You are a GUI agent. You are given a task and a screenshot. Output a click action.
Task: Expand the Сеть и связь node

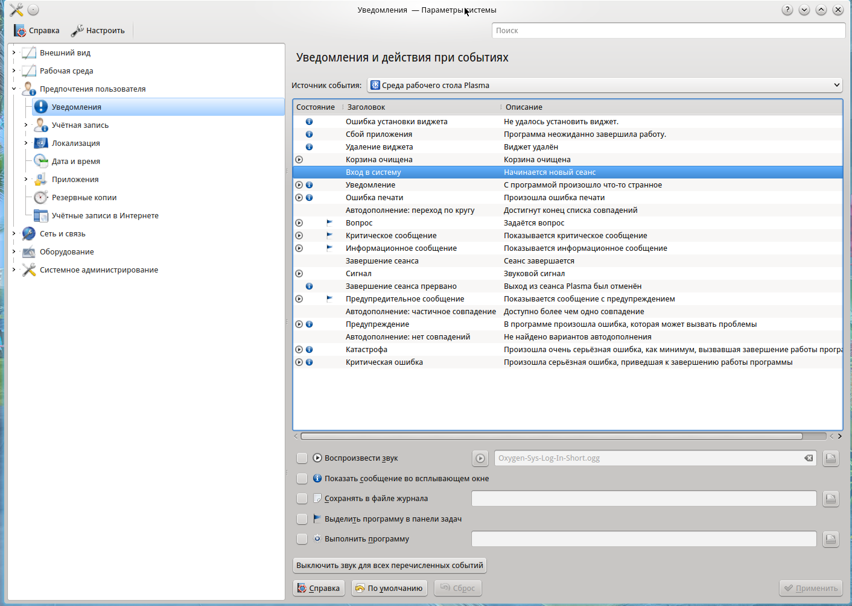pyautogui.click(x=14, y=234)
